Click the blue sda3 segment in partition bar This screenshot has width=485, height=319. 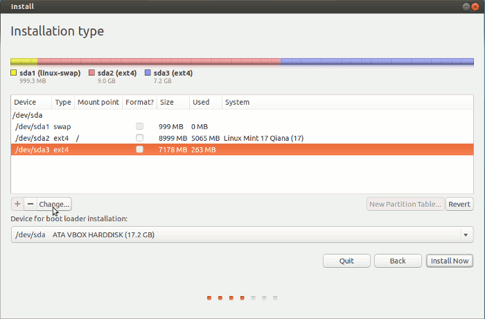[x=377, y=62]
